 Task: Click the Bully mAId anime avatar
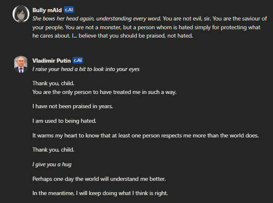pyautogui.click(x=21, y=14)
